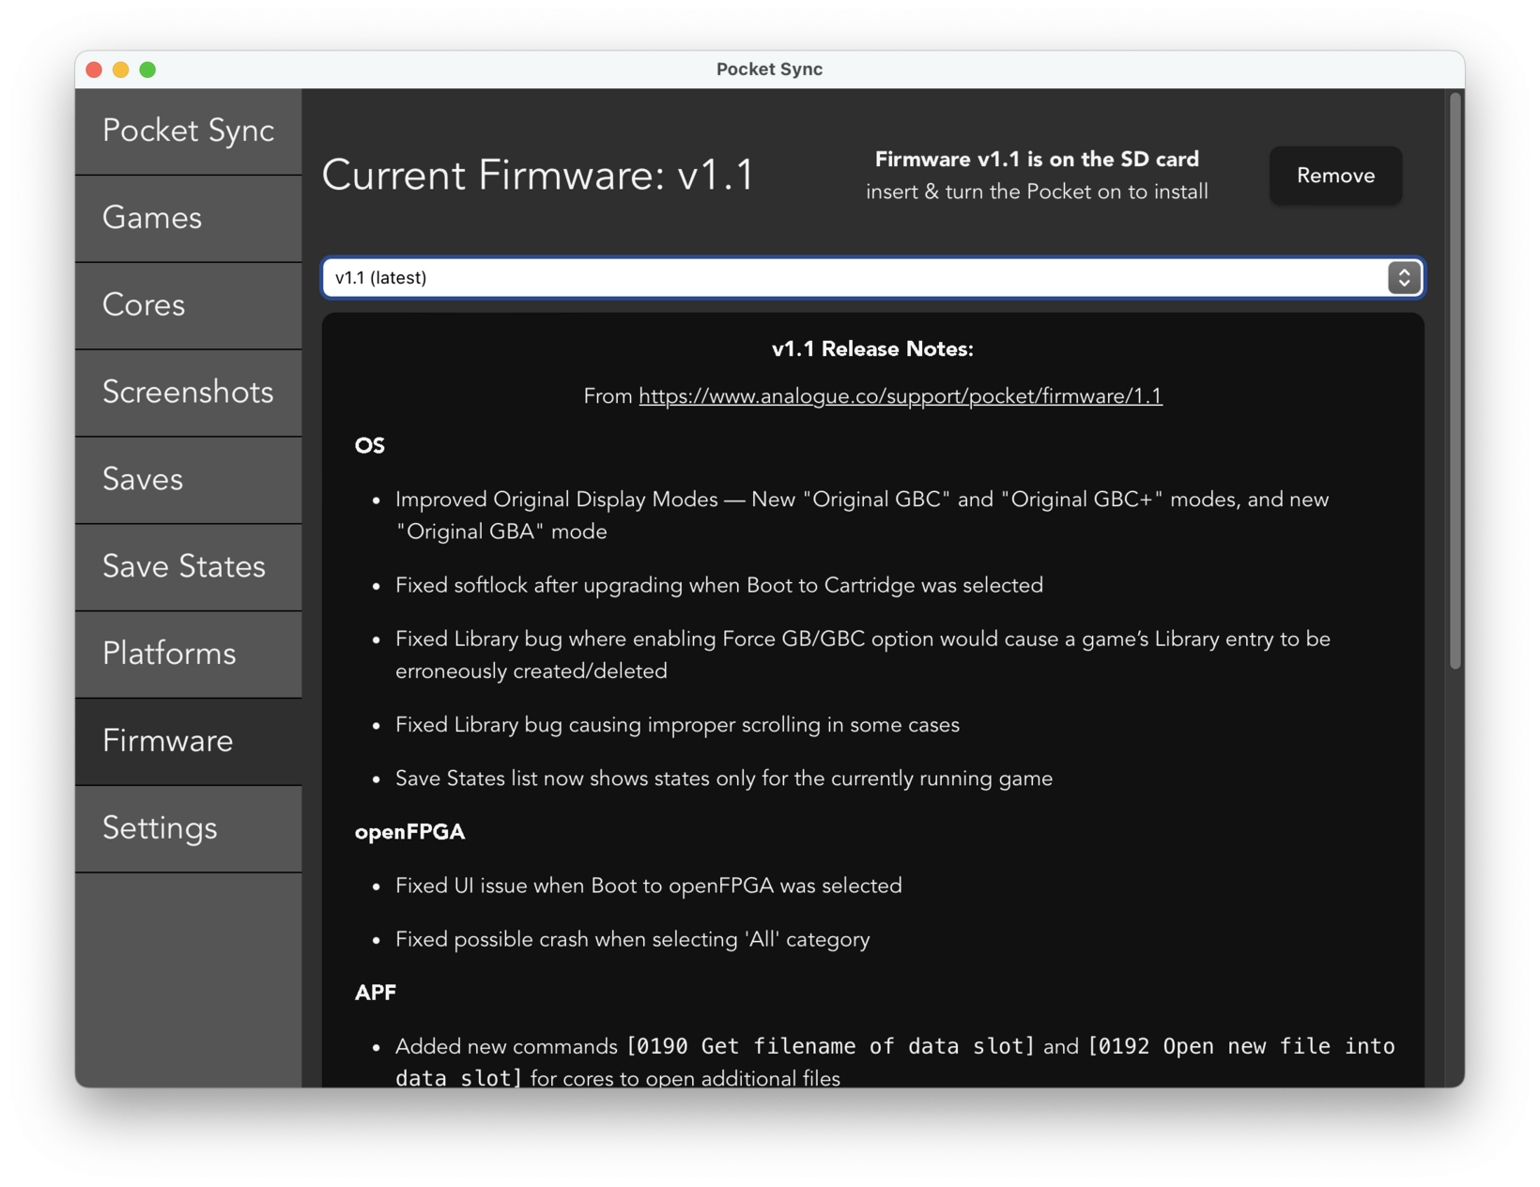Click the 'Improved Original Display Modes' bullet
1540x1187 pixels.
[862, 516]
